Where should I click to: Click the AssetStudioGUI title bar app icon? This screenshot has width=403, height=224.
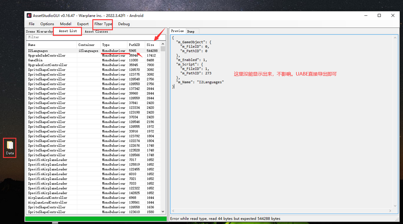click(x=29, y=16)
